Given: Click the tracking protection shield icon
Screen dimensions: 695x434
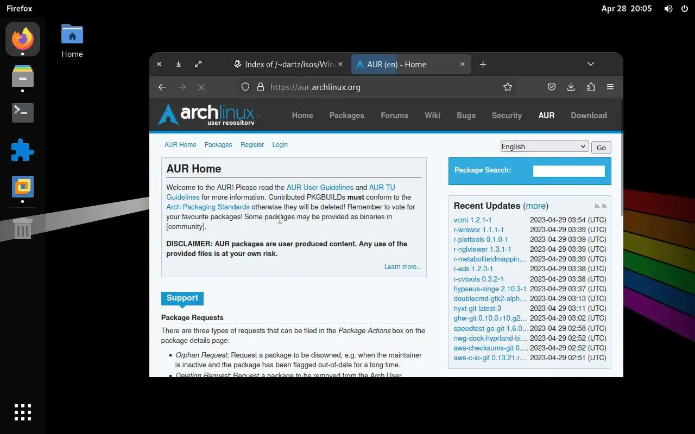Looking at the screenshot, I should 245,87.
